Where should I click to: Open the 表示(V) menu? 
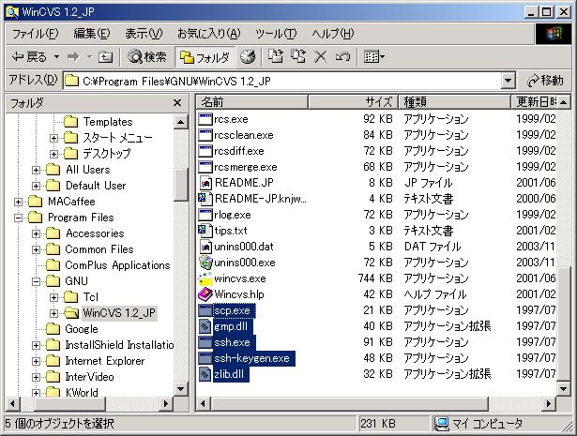[144, 34]
